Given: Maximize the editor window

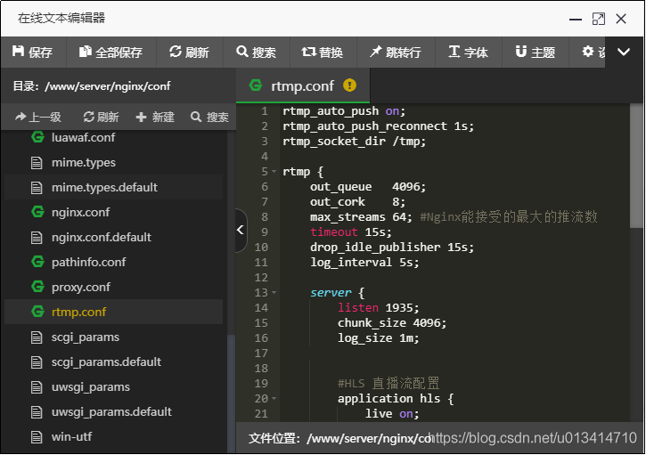Looking at the screenshot, I should tap(598, 19).
